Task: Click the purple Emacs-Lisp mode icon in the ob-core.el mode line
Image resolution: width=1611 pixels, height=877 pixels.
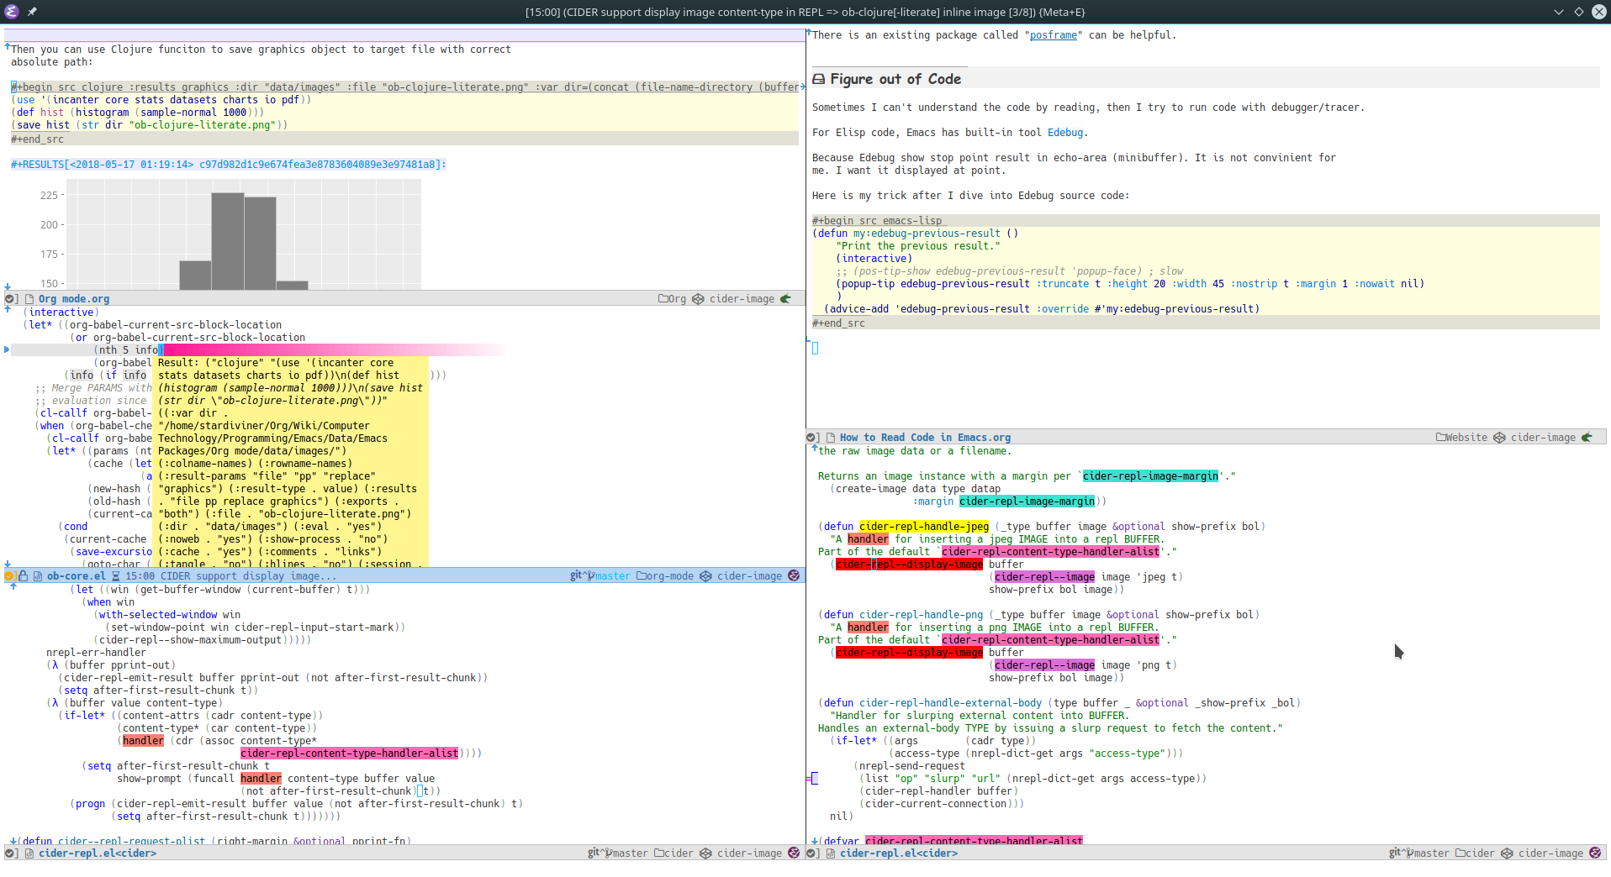Action: [x=794, y=576]
